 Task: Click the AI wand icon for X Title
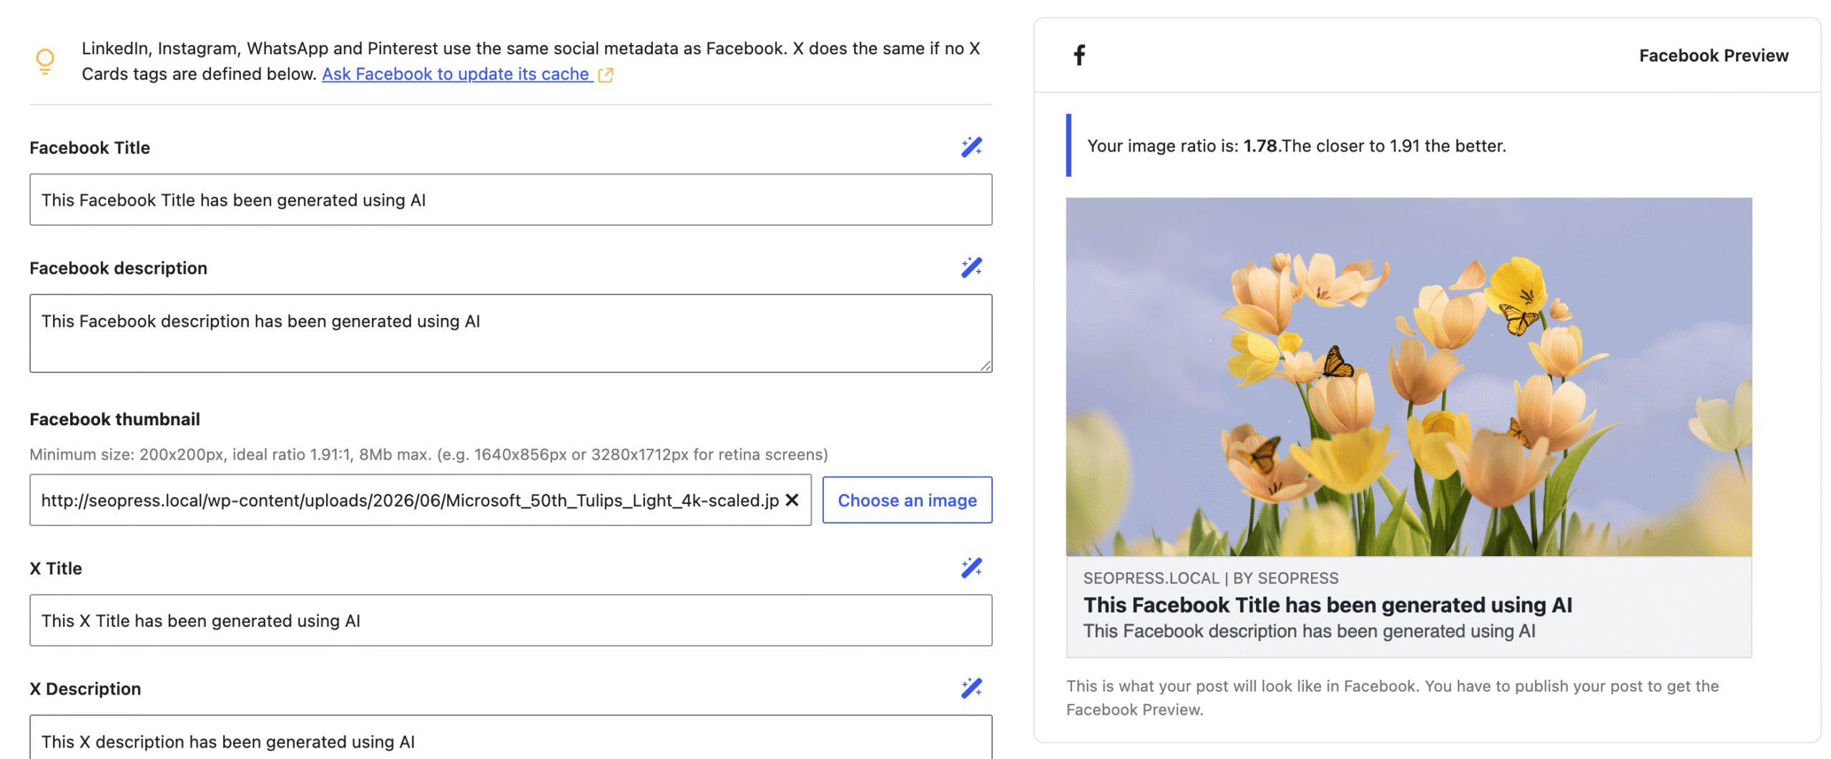971,568
